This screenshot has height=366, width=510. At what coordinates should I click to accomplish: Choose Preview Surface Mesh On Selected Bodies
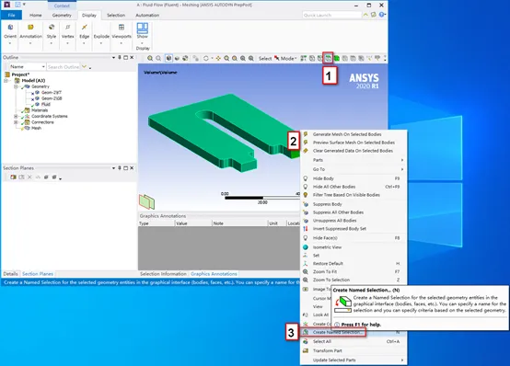(354, 143)
